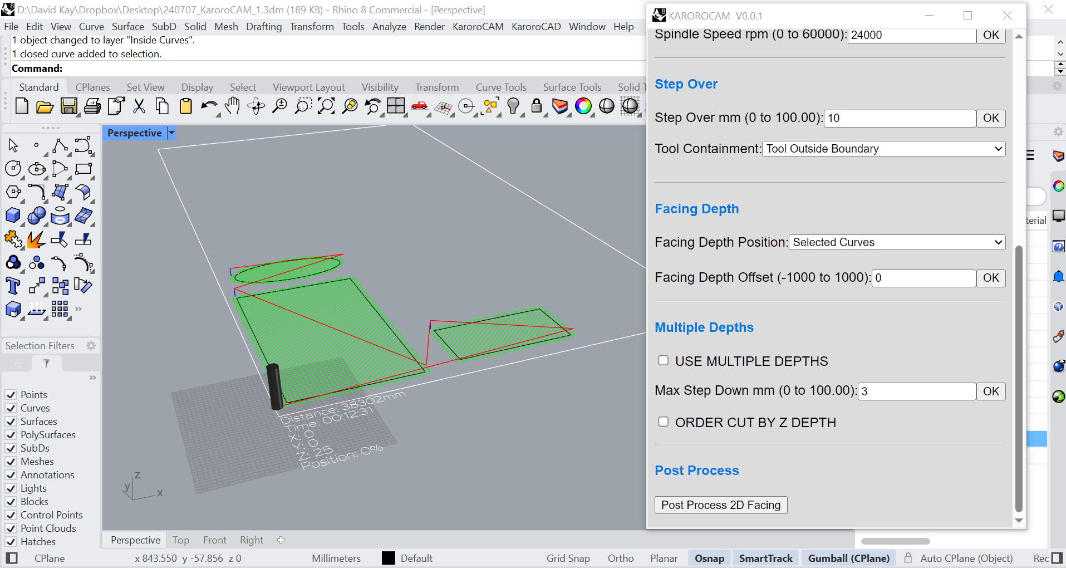
Task: Click the Copy icon
Action: (x=162, y=106)
